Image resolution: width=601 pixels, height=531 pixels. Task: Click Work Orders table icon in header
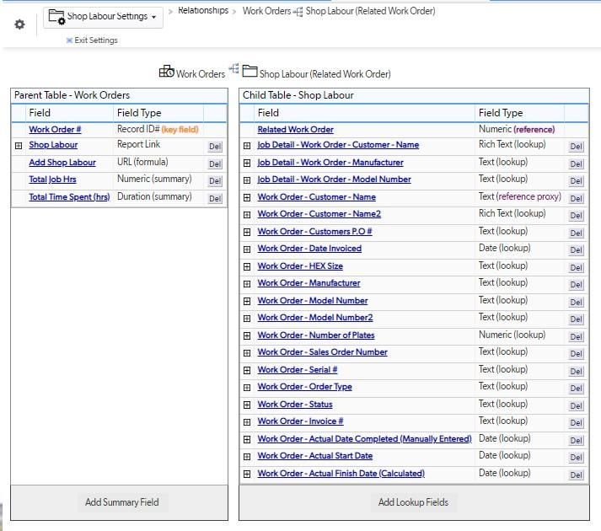coord(166,72)
